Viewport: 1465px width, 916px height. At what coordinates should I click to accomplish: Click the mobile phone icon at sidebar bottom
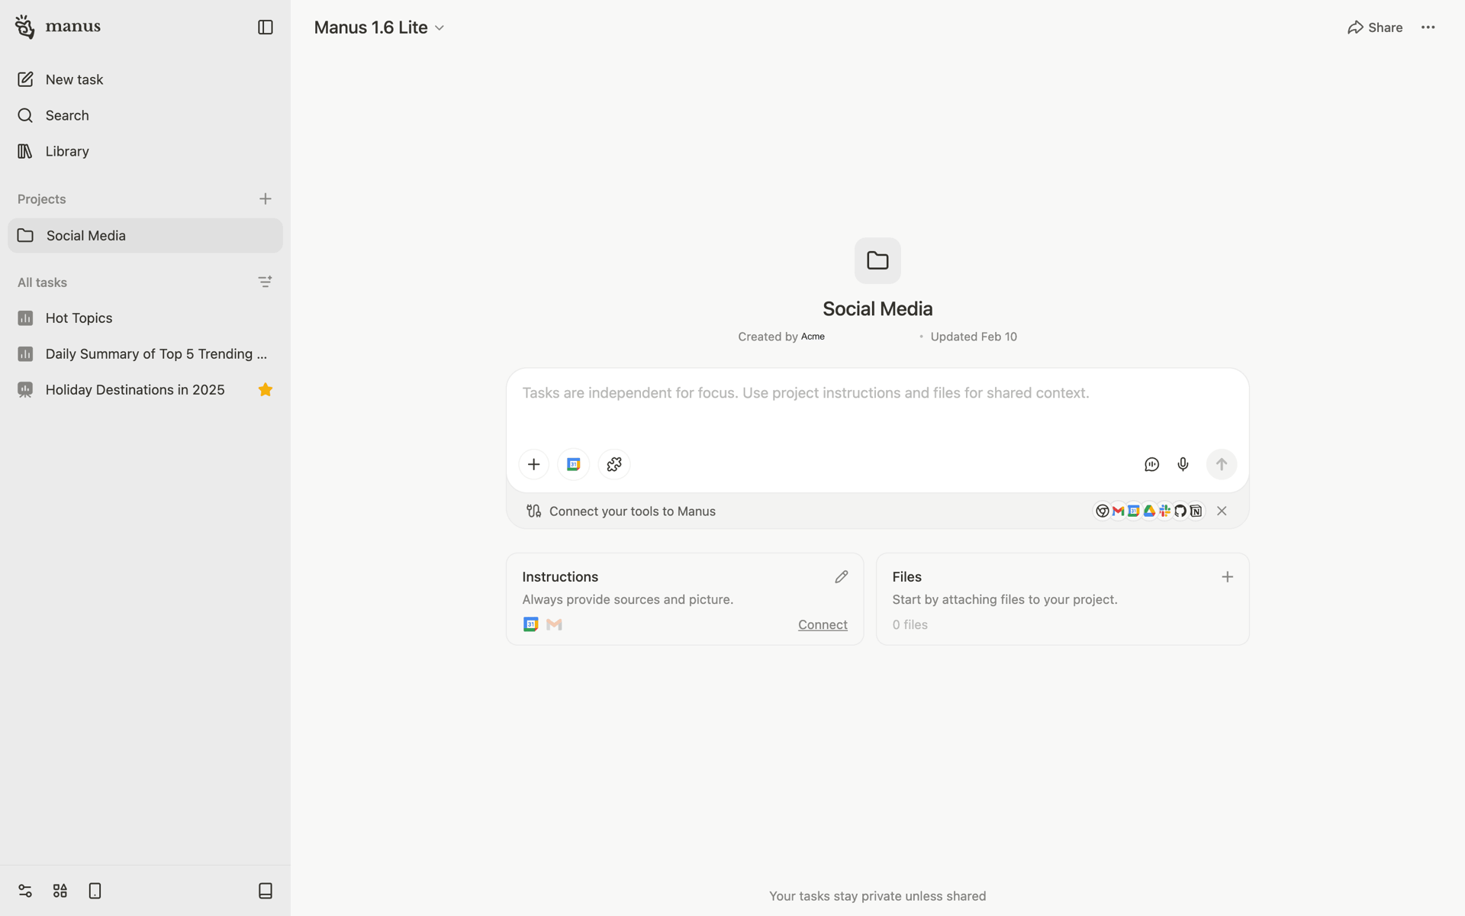pyautogui.click(x=95, y=891)
